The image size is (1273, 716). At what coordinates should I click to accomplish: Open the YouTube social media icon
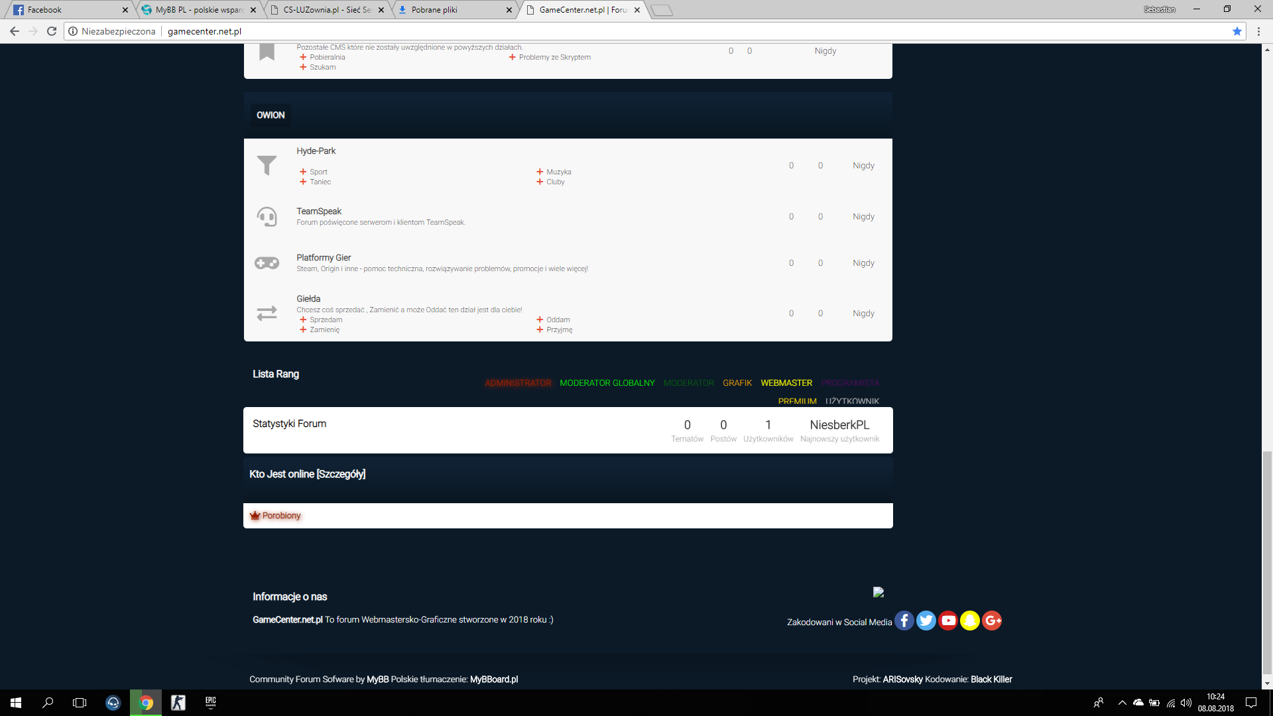click(948, 621)
